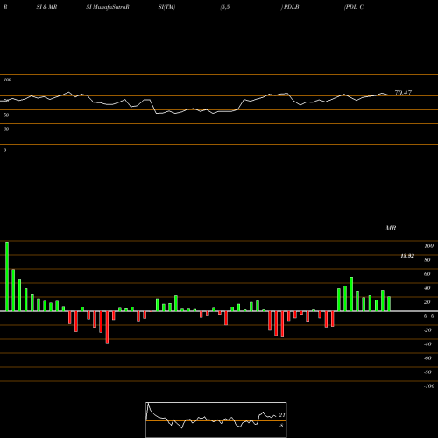The width and height of the screenshot is (438, 438).
Task: Select the 'SI & MR' header text
Action: (x=46, y=7)
